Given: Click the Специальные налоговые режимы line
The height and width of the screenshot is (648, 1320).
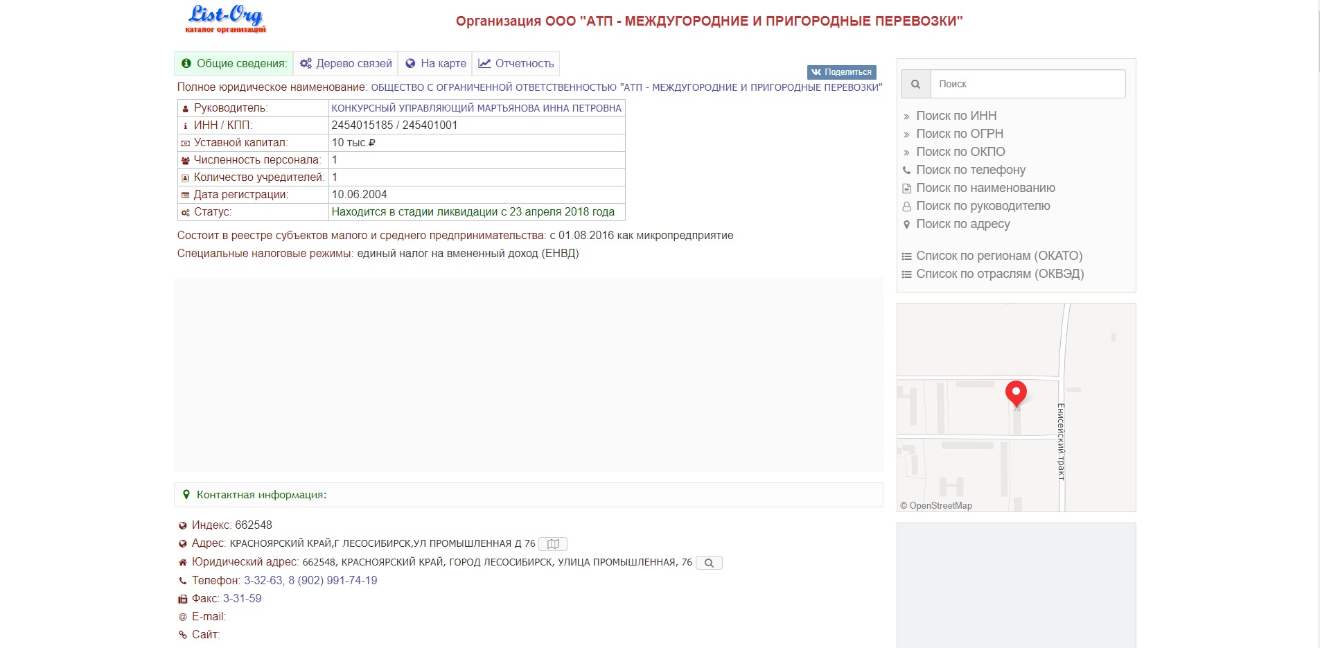Looking at the screenshot, I should [378, 254].
